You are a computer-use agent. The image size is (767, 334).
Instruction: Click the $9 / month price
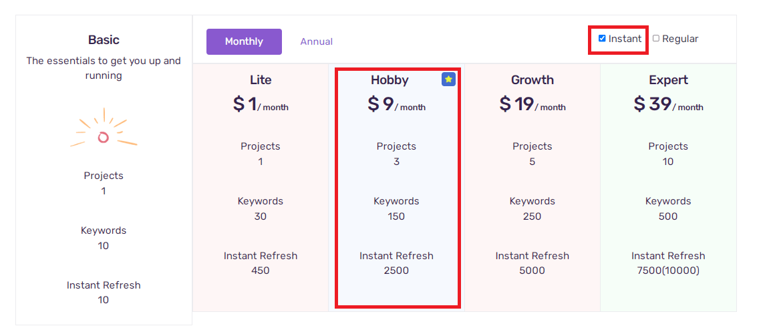coord(396,104)
